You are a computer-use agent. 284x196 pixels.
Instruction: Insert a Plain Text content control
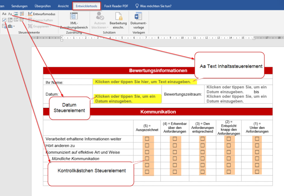pos(10,14)
